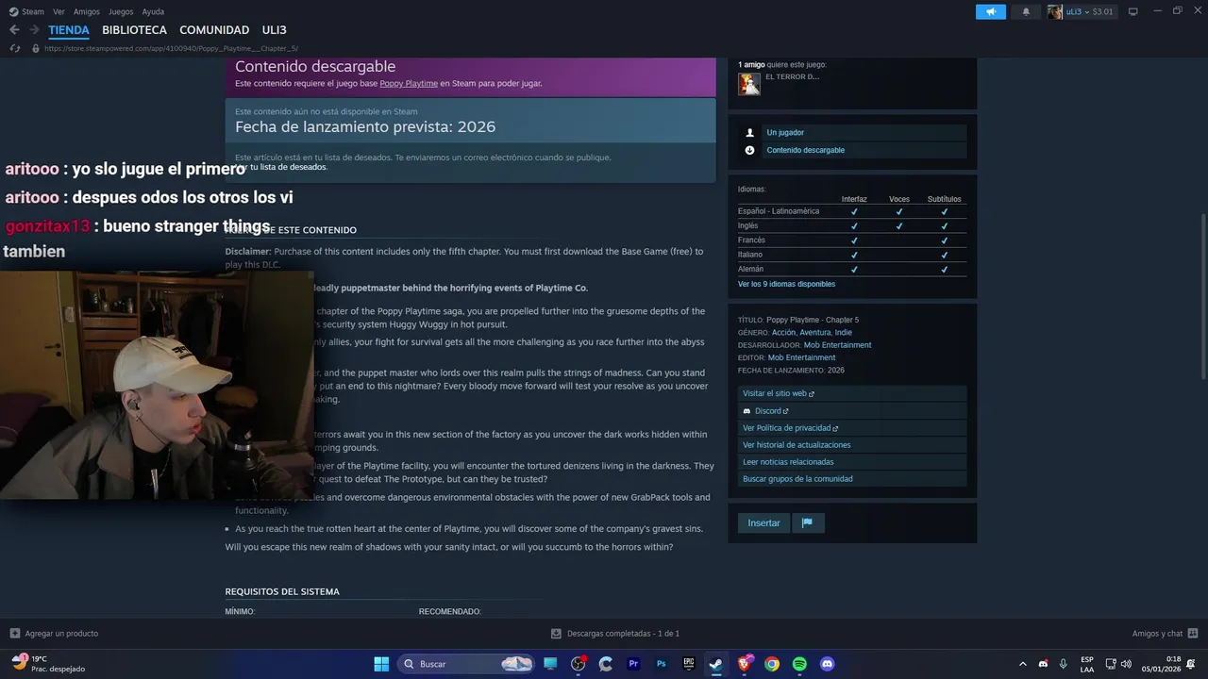Open the Poppy Playtime base game link
The width and height of the screenshot is (1208, 679).
coord(409,83)
